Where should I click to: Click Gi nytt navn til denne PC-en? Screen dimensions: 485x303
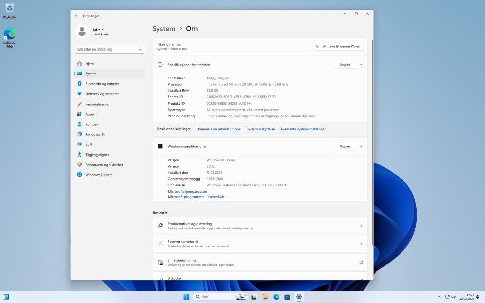[x=338, y=46]
